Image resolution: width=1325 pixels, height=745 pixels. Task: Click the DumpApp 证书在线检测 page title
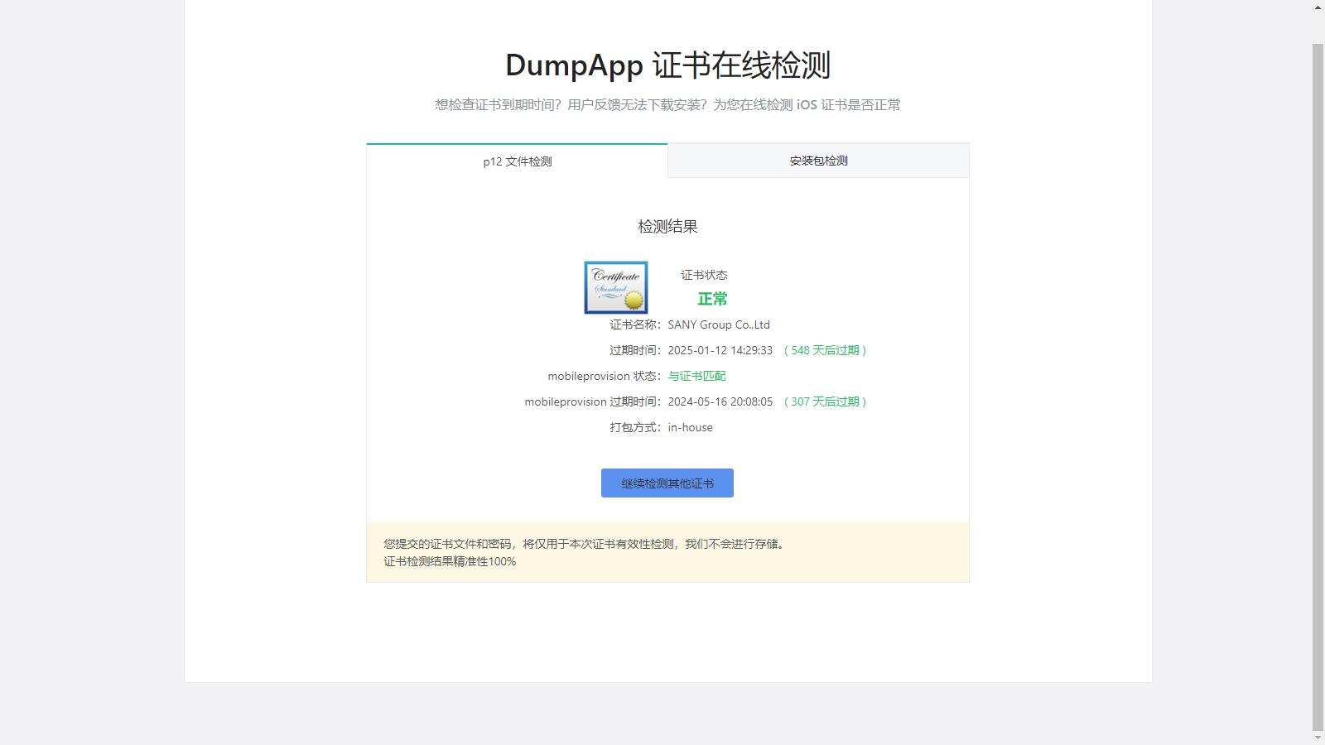667,65
